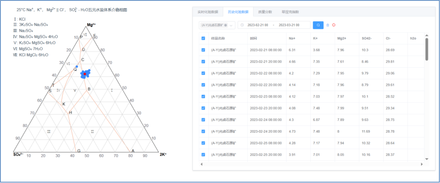
Task: Click Na+ value 6.31
Action: [x=292, y=50]
